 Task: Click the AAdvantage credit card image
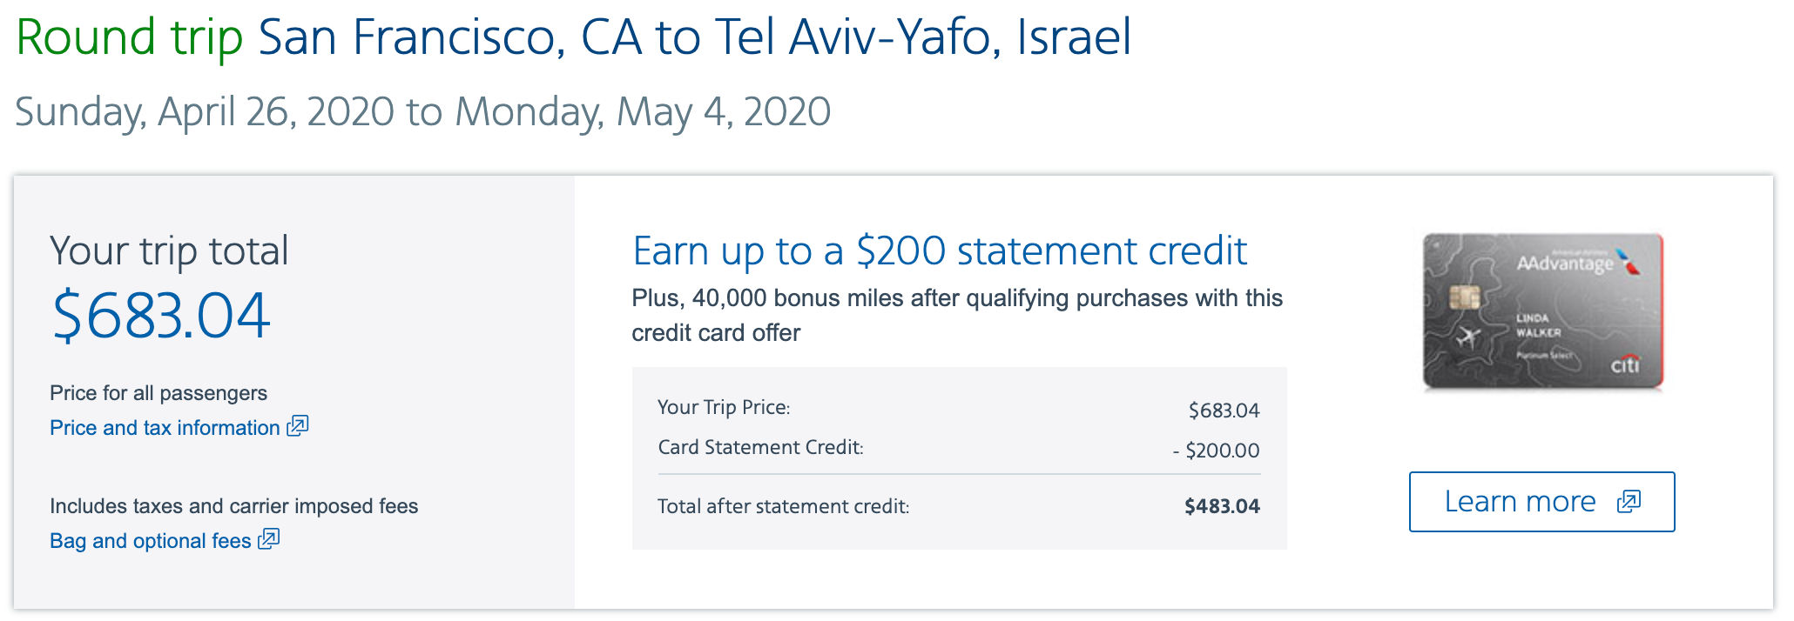pos(1542,310)
